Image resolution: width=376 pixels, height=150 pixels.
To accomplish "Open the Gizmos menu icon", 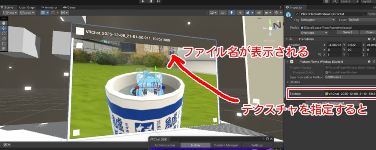I will pyautogui.click(x=276, y=13).
